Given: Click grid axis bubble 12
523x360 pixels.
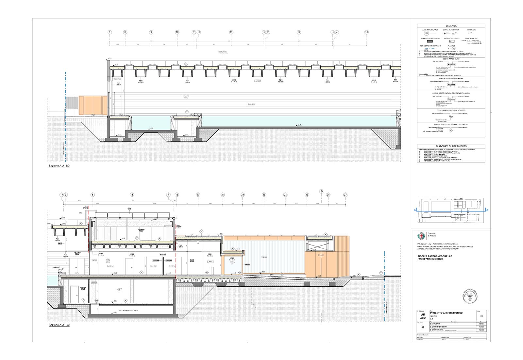Looking at the screenshot, I should coord(231,32).
